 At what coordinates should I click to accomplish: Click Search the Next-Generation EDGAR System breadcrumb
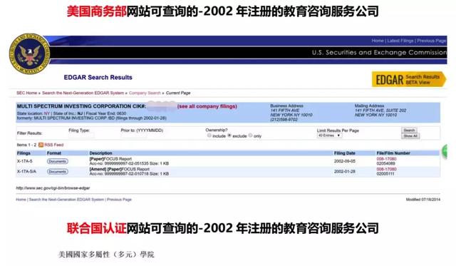[x=83, y=93]
